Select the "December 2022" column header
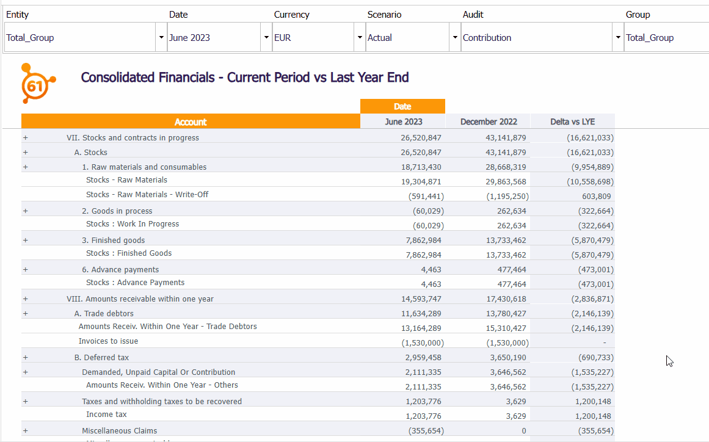The width and height of the screenshot is (709, 442). [488, 120]
